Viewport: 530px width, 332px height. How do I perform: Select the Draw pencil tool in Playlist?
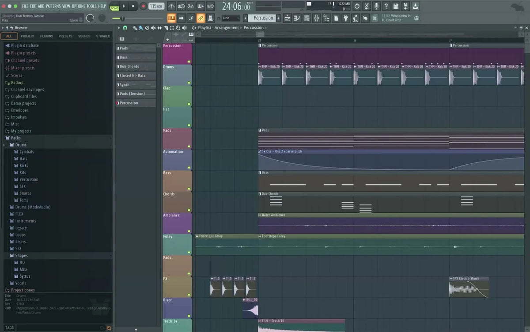pyautogui.click(x=135, y=28)
